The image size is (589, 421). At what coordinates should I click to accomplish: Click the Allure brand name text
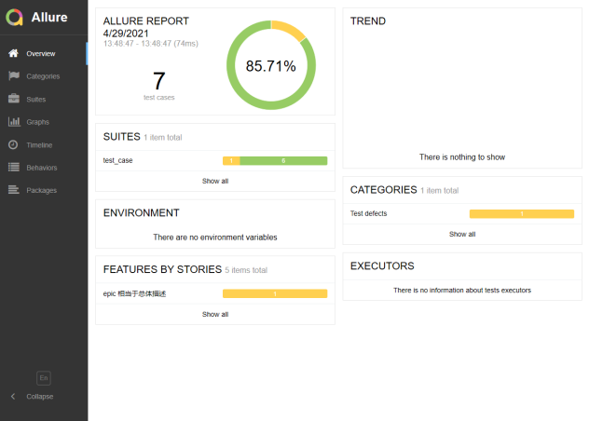[x=49, y=18]
